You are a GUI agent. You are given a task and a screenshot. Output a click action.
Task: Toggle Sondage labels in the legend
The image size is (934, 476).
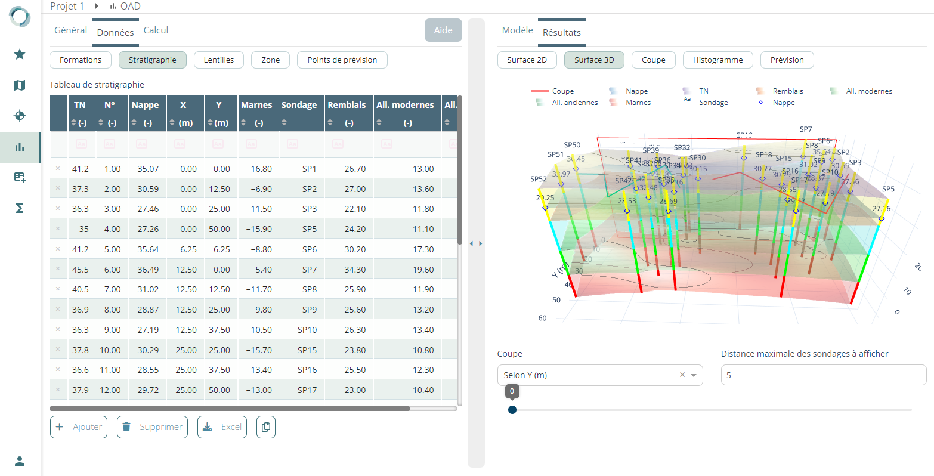pos(706,103)
